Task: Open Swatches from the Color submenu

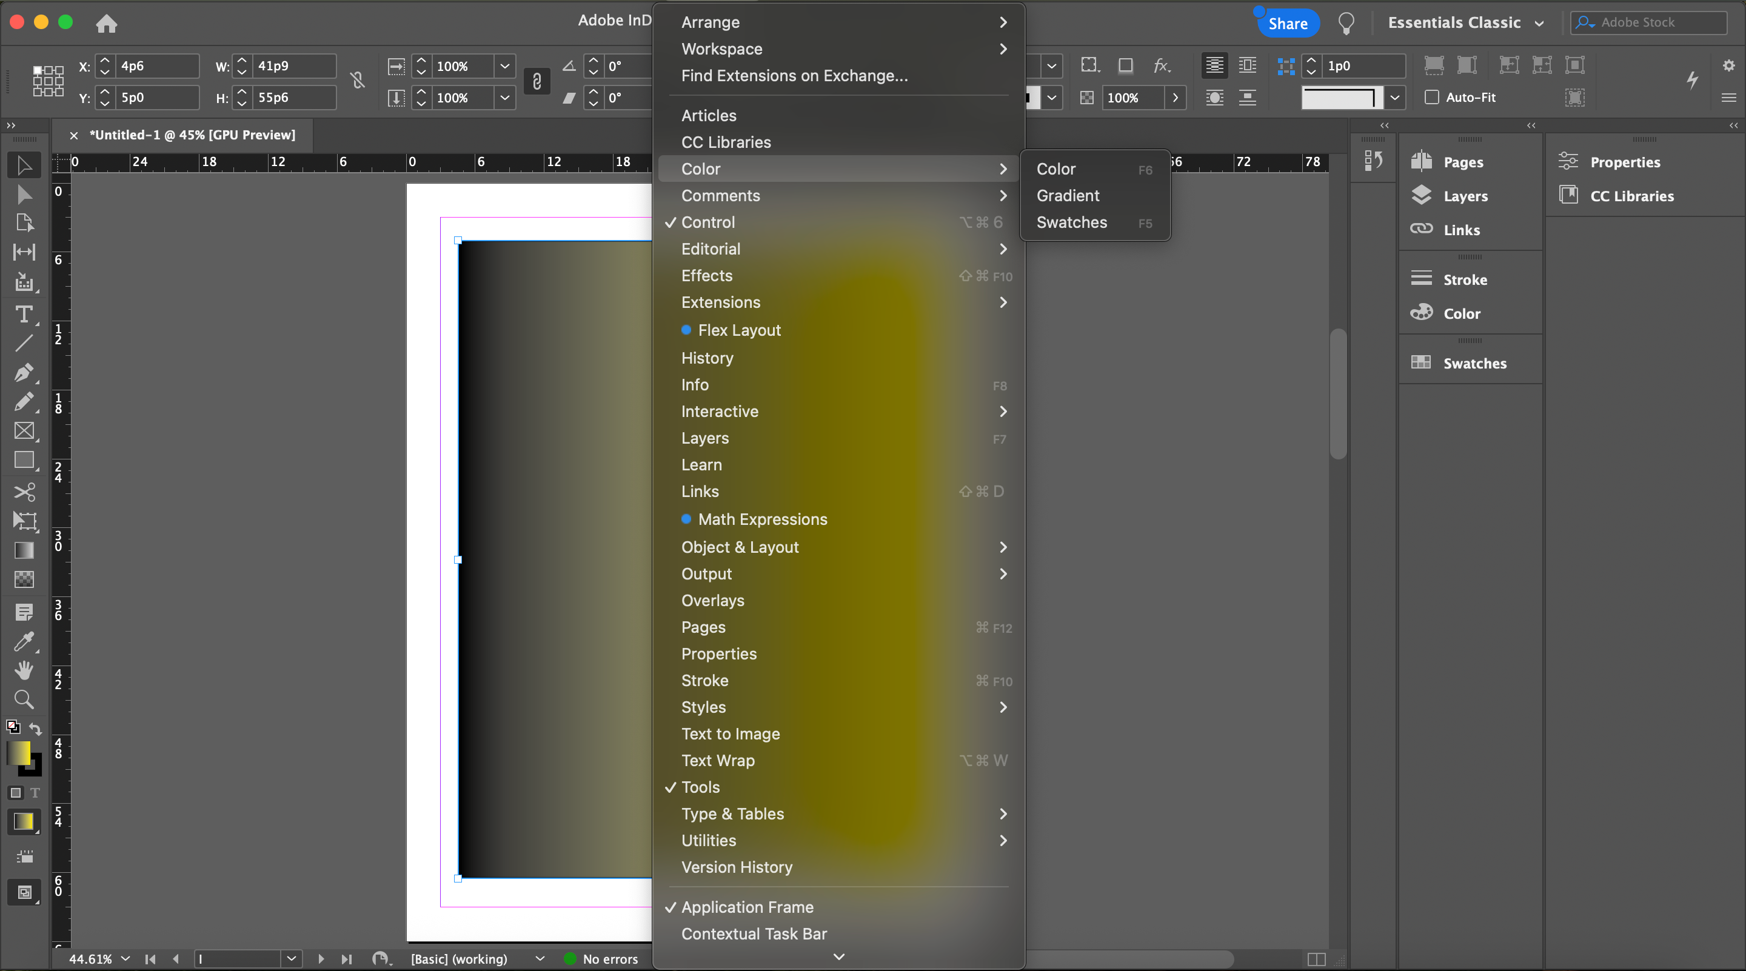Action: click(x=1072, y=222)
